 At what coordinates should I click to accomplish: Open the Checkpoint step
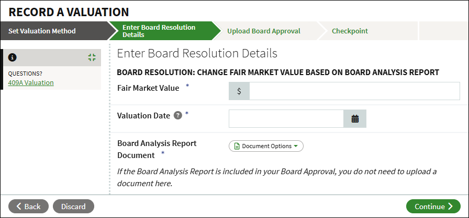350,31
